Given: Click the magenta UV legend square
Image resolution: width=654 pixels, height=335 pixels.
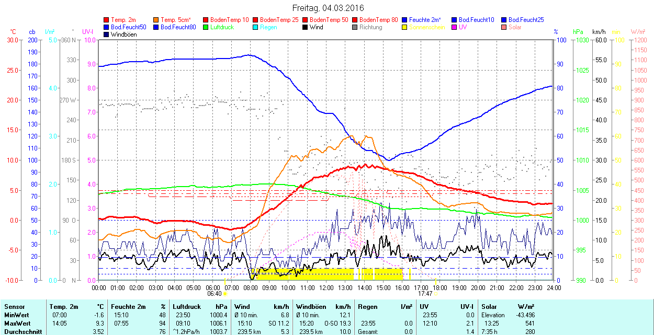Looking at the screenshot, I should click(454, 27).
